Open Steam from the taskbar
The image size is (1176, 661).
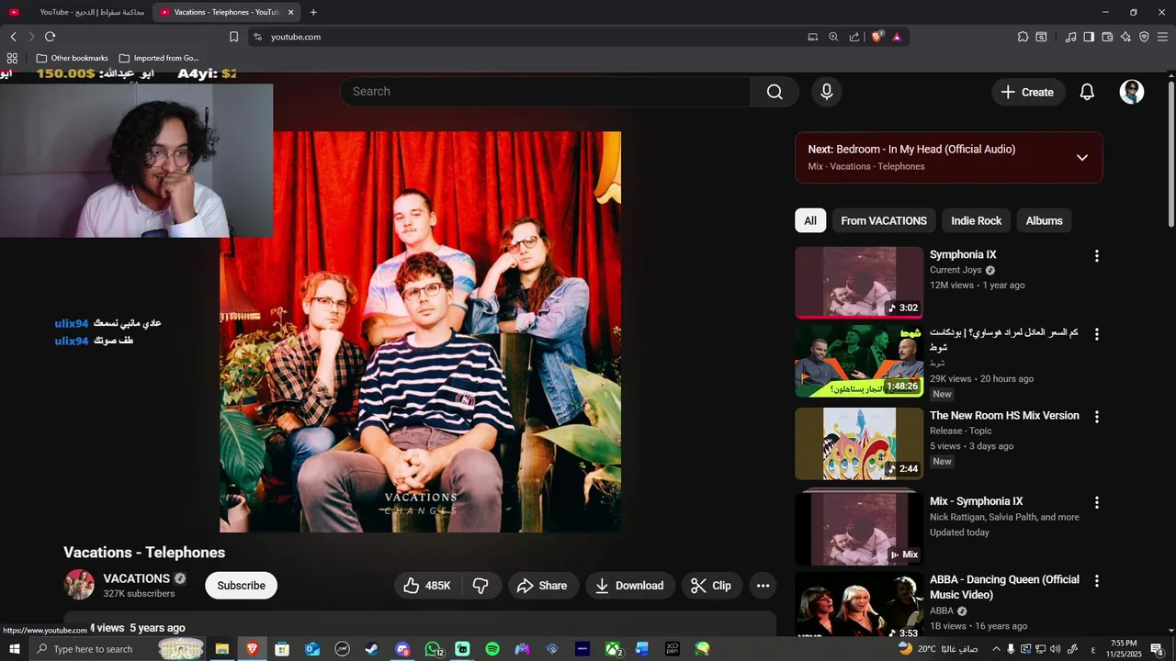click(371, 649)
